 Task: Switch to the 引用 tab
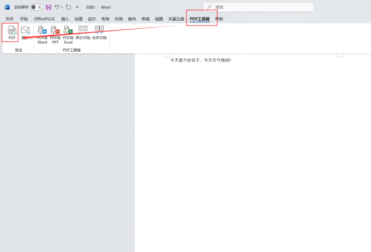point(119,19)
